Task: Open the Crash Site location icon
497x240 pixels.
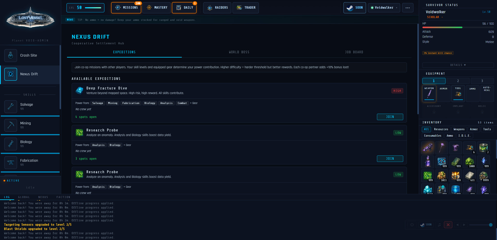Action: (x=11, y=55)
